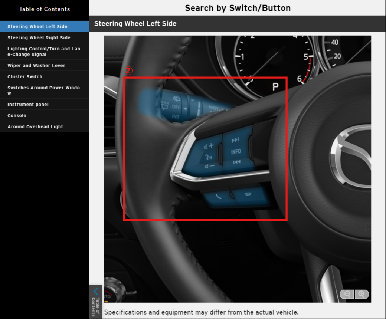Click the volume up switch on steering wheel
386x319 pixels.
(209, 146)
